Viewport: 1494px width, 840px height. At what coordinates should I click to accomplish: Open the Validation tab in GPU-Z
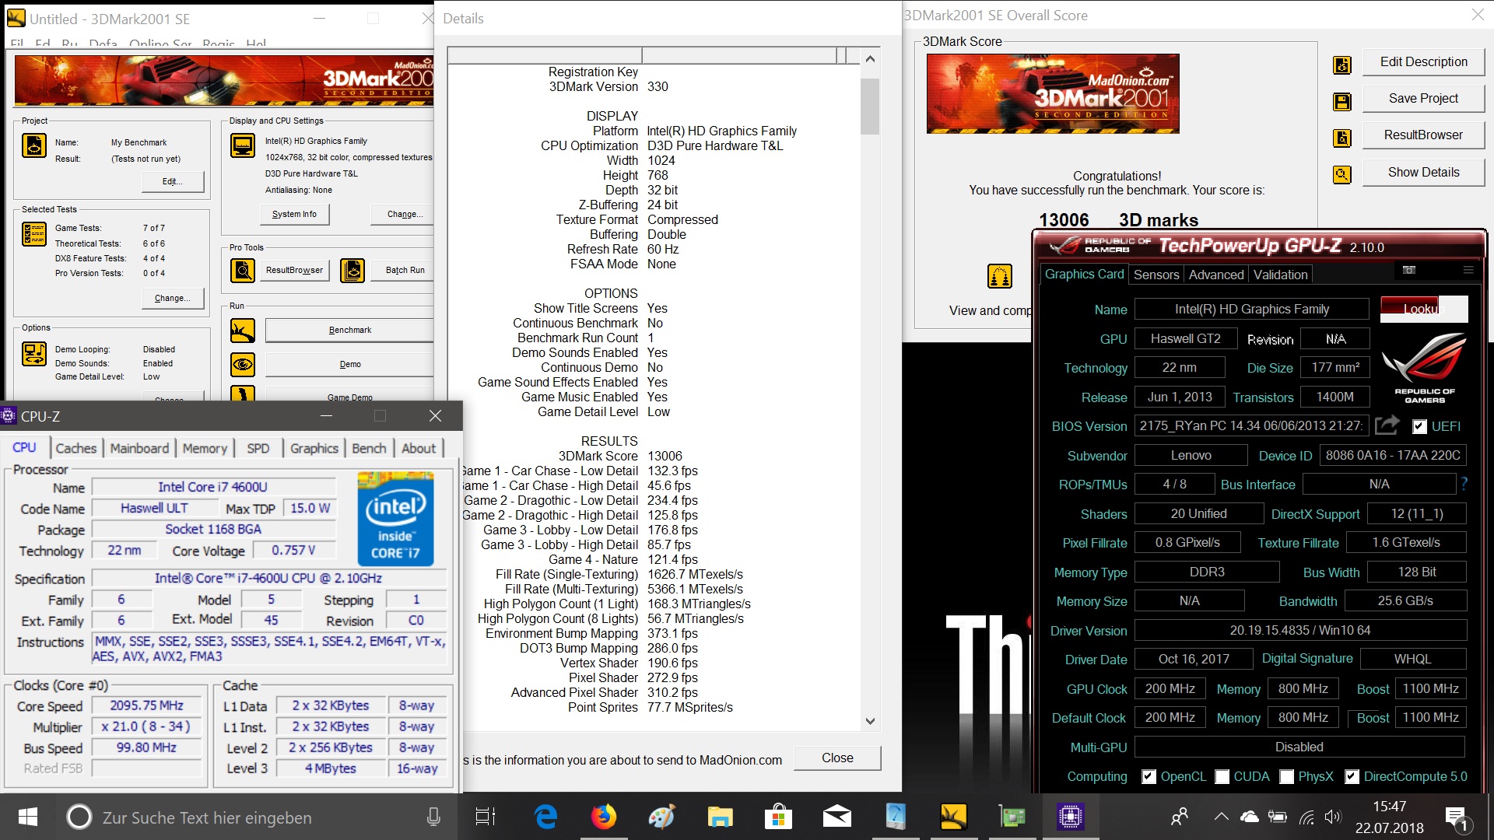point(1281,275)
